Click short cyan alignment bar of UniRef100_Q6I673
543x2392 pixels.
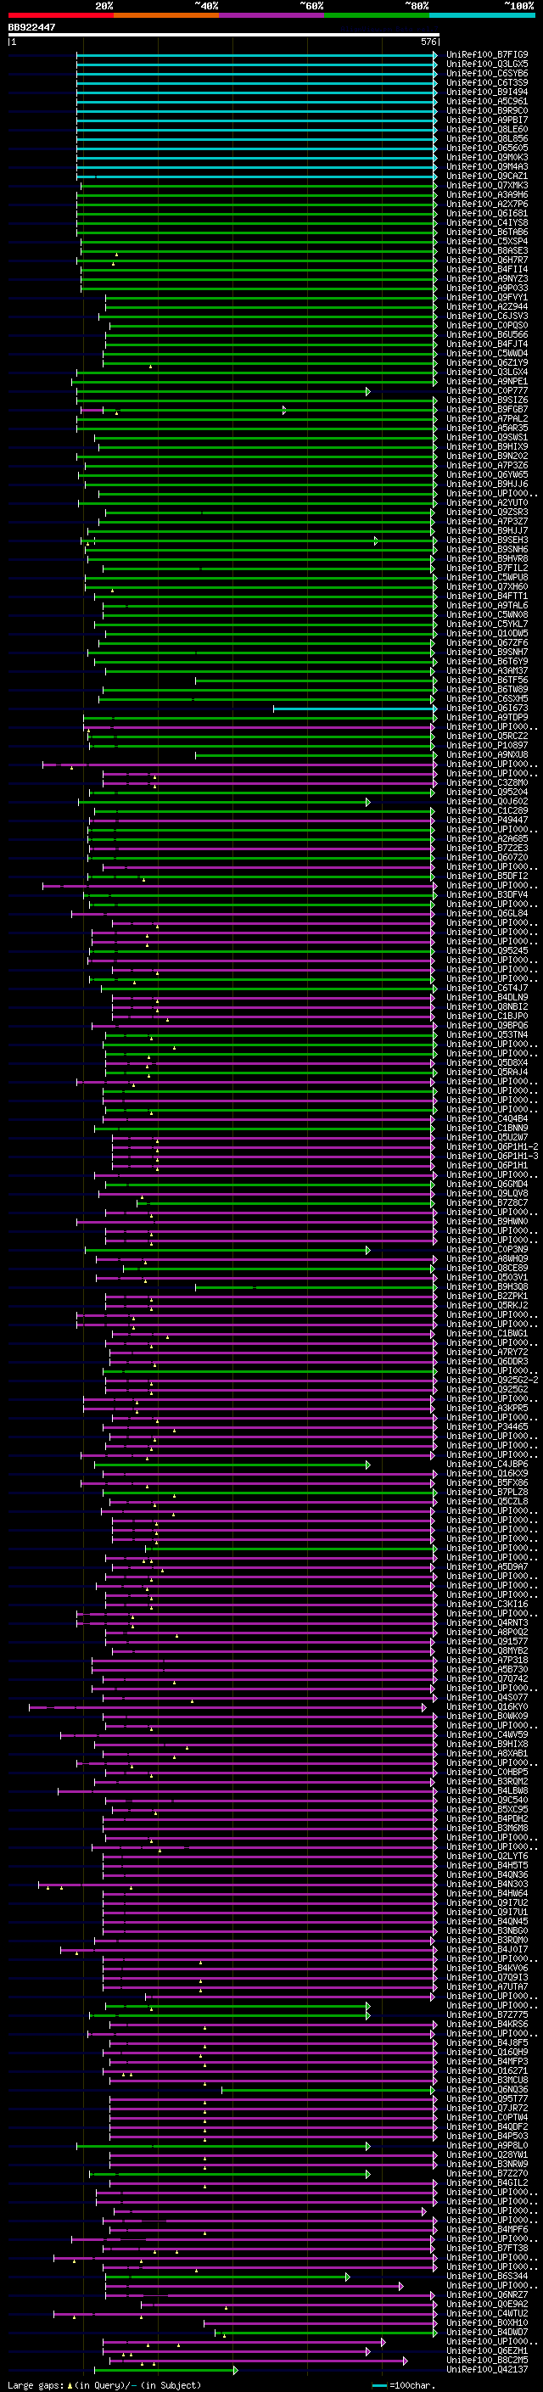[x=355, y=709]
